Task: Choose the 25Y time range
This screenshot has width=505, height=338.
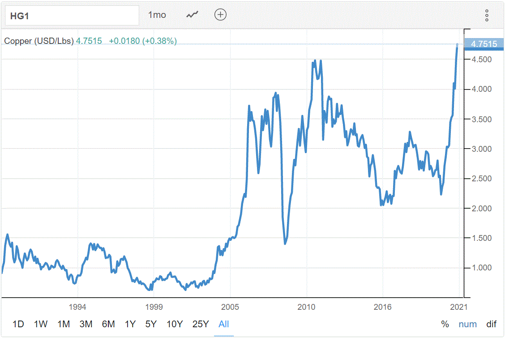Action: point(200,324)
